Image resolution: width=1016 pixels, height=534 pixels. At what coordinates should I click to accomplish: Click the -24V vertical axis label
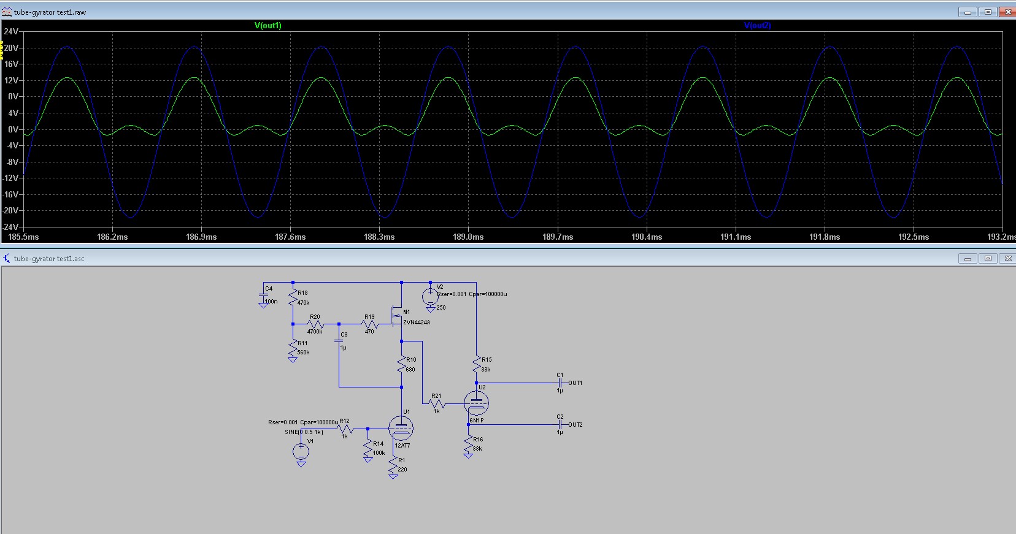tap(11, 227)
